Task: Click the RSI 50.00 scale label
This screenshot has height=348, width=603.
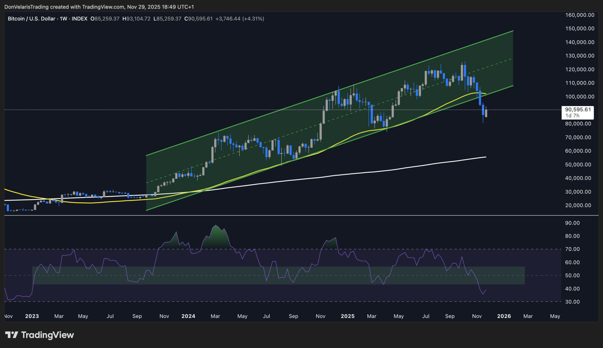Action: click(572, 275)
